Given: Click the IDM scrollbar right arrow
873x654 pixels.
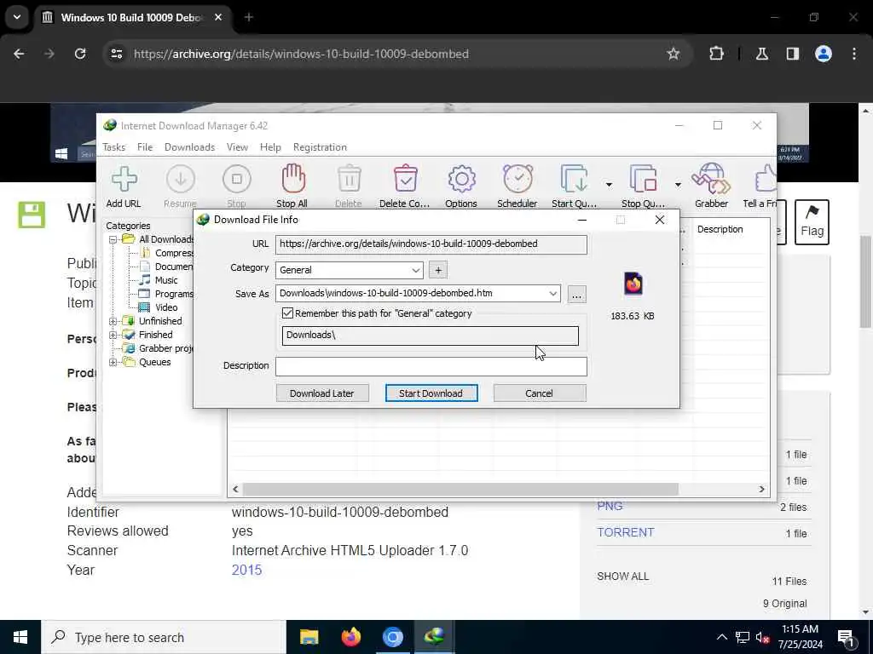Looking at the screenshot, I should pyautogui.click(x=761, y=490).
